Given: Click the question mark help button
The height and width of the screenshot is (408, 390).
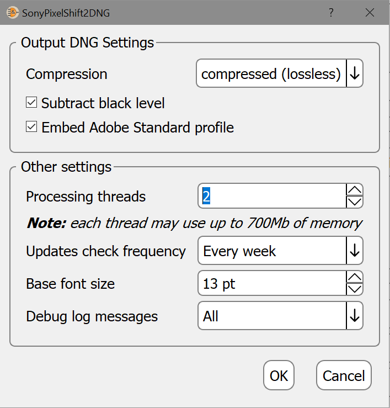Looking at the screenshot, I should [x=331, y=13].
